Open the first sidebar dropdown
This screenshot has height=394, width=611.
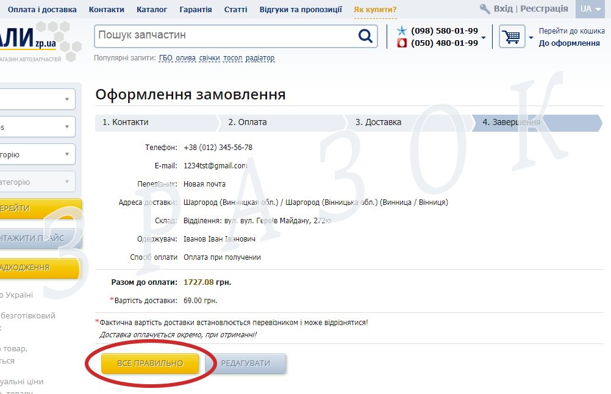point(38,99)
